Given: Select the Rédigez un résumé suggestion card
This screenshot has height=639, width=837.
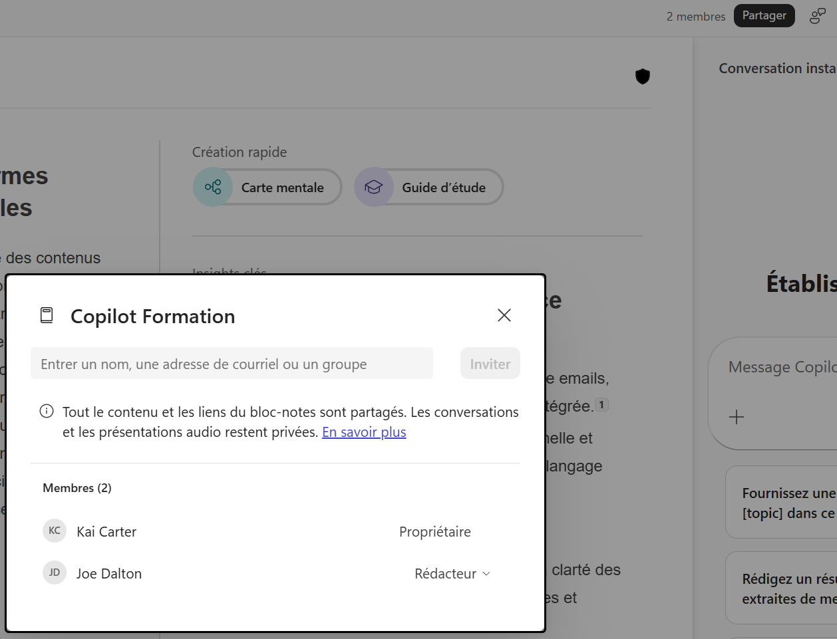Looking at the screenshot, I should point(781,588).
